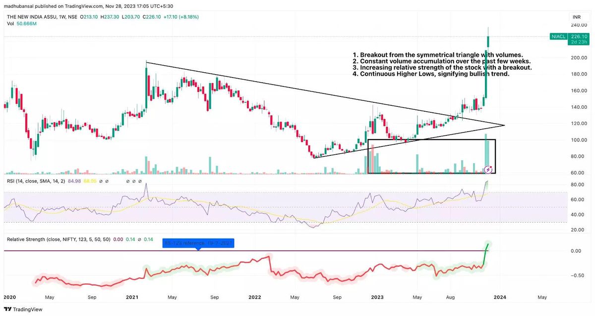The width and height of the screenshot is (595, 316).
Task: Click the green NIACL ticker label
Action: pos(559,37)
